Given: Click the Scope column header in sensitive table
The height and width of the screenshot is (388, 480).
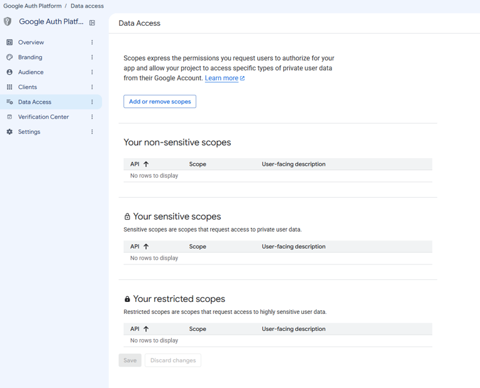Looking at the screenshot, I should [198, 247].
